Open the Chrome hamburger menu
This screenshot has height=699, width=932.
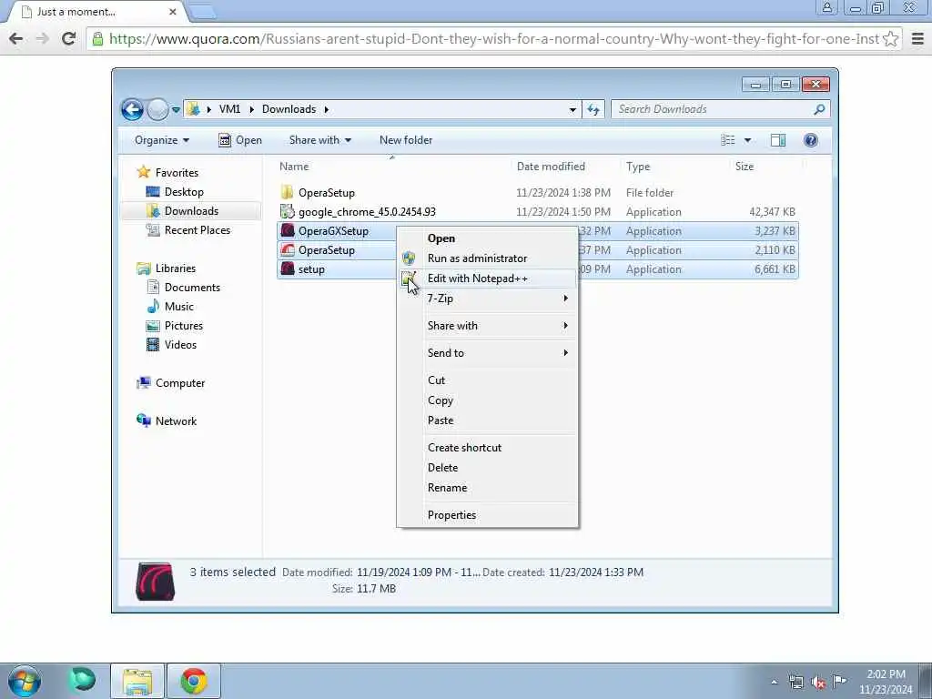(917, 39)
